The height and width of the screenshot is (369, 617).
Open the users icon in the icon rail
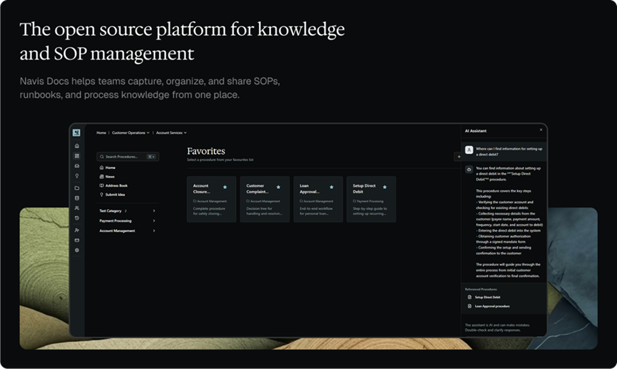point(77,208)
